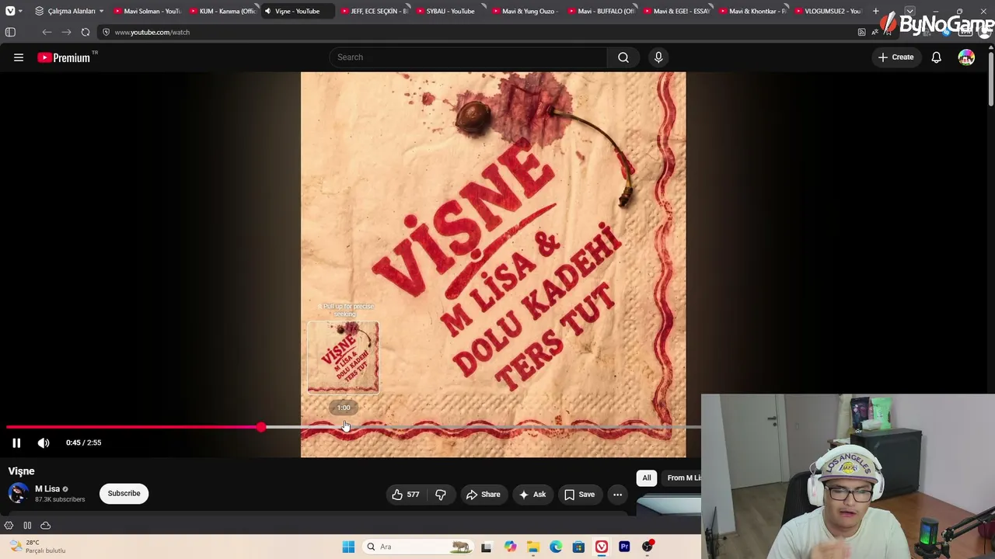
Task: Click the red playhead scrubber knob
Action: (x=261, y=427)
